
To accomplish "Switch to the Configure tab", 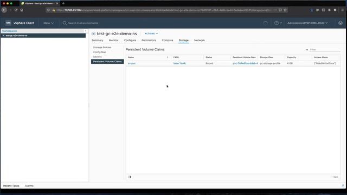I will coord(130,40).
